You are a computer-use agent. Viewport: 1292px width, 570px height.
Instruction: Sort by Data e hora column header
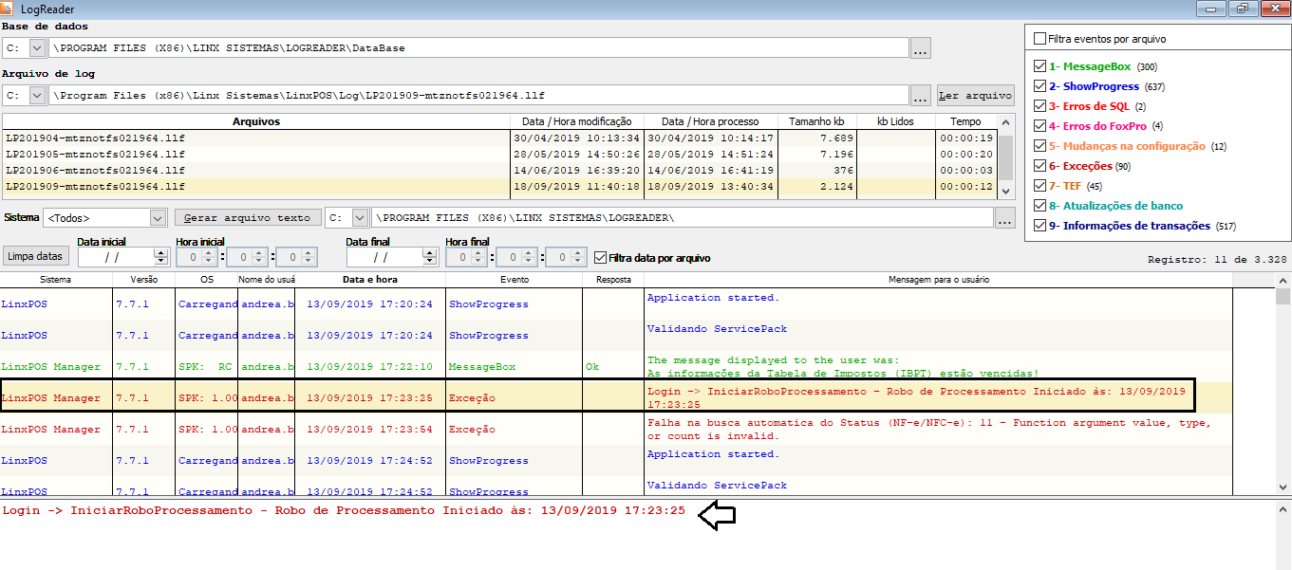pos(370,280)
